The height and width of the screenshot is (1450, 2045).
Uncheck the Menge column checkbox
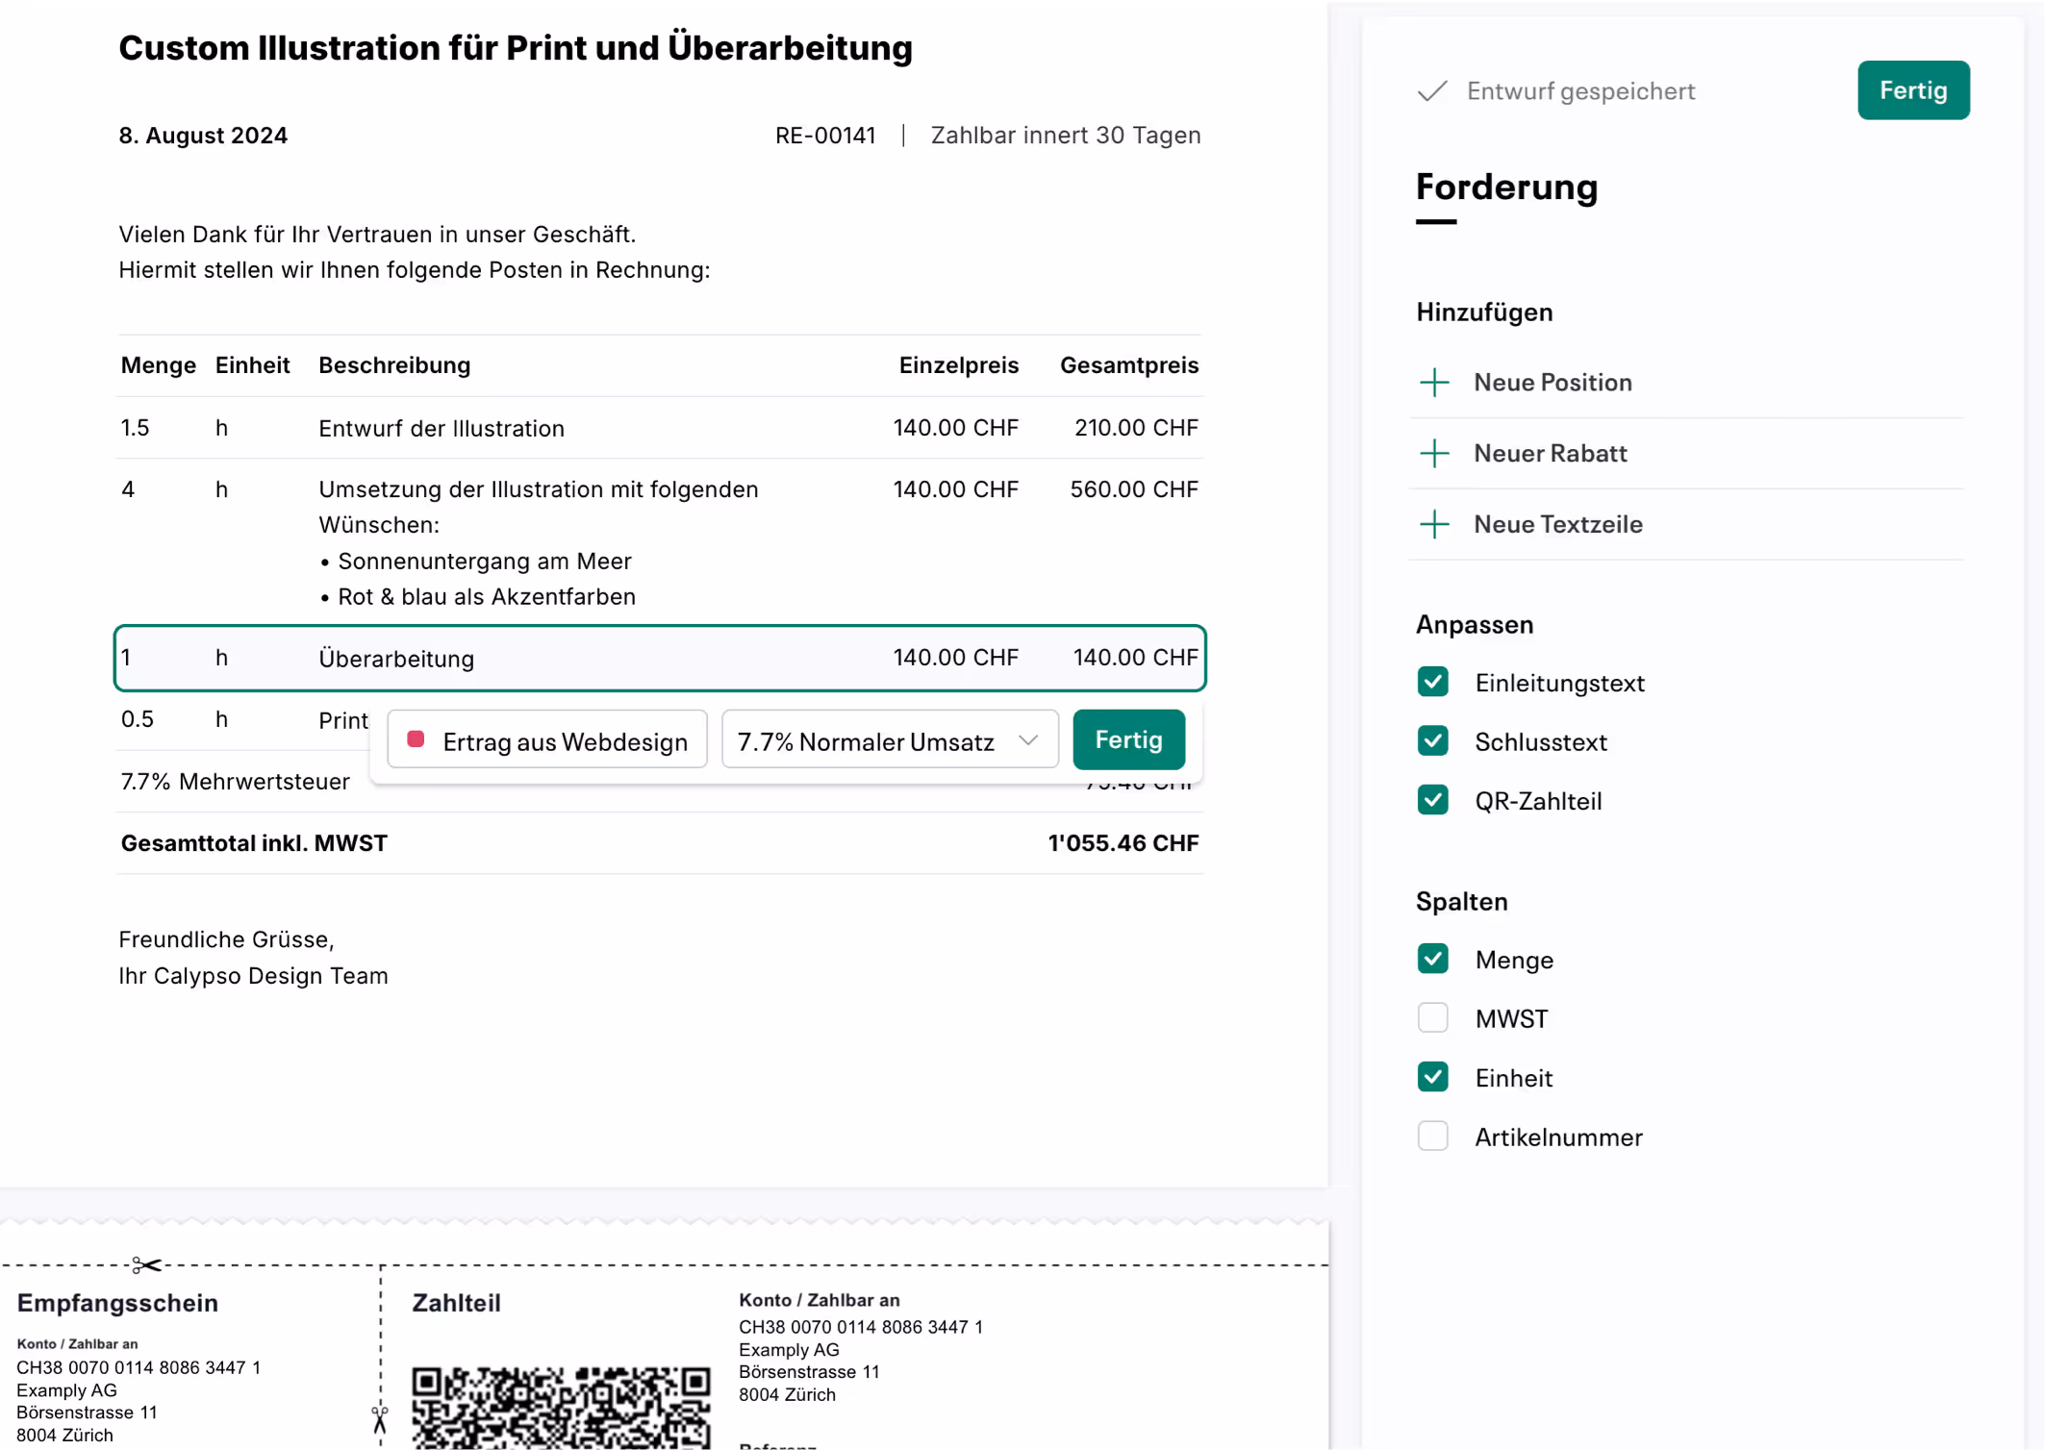pyautogui.click(x=1433, y=960)
